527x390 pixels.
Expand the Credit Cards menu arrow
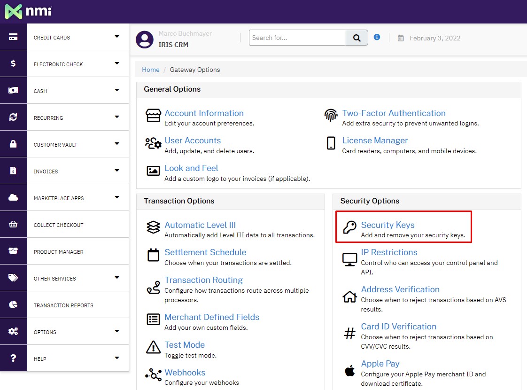coord(117,36)
